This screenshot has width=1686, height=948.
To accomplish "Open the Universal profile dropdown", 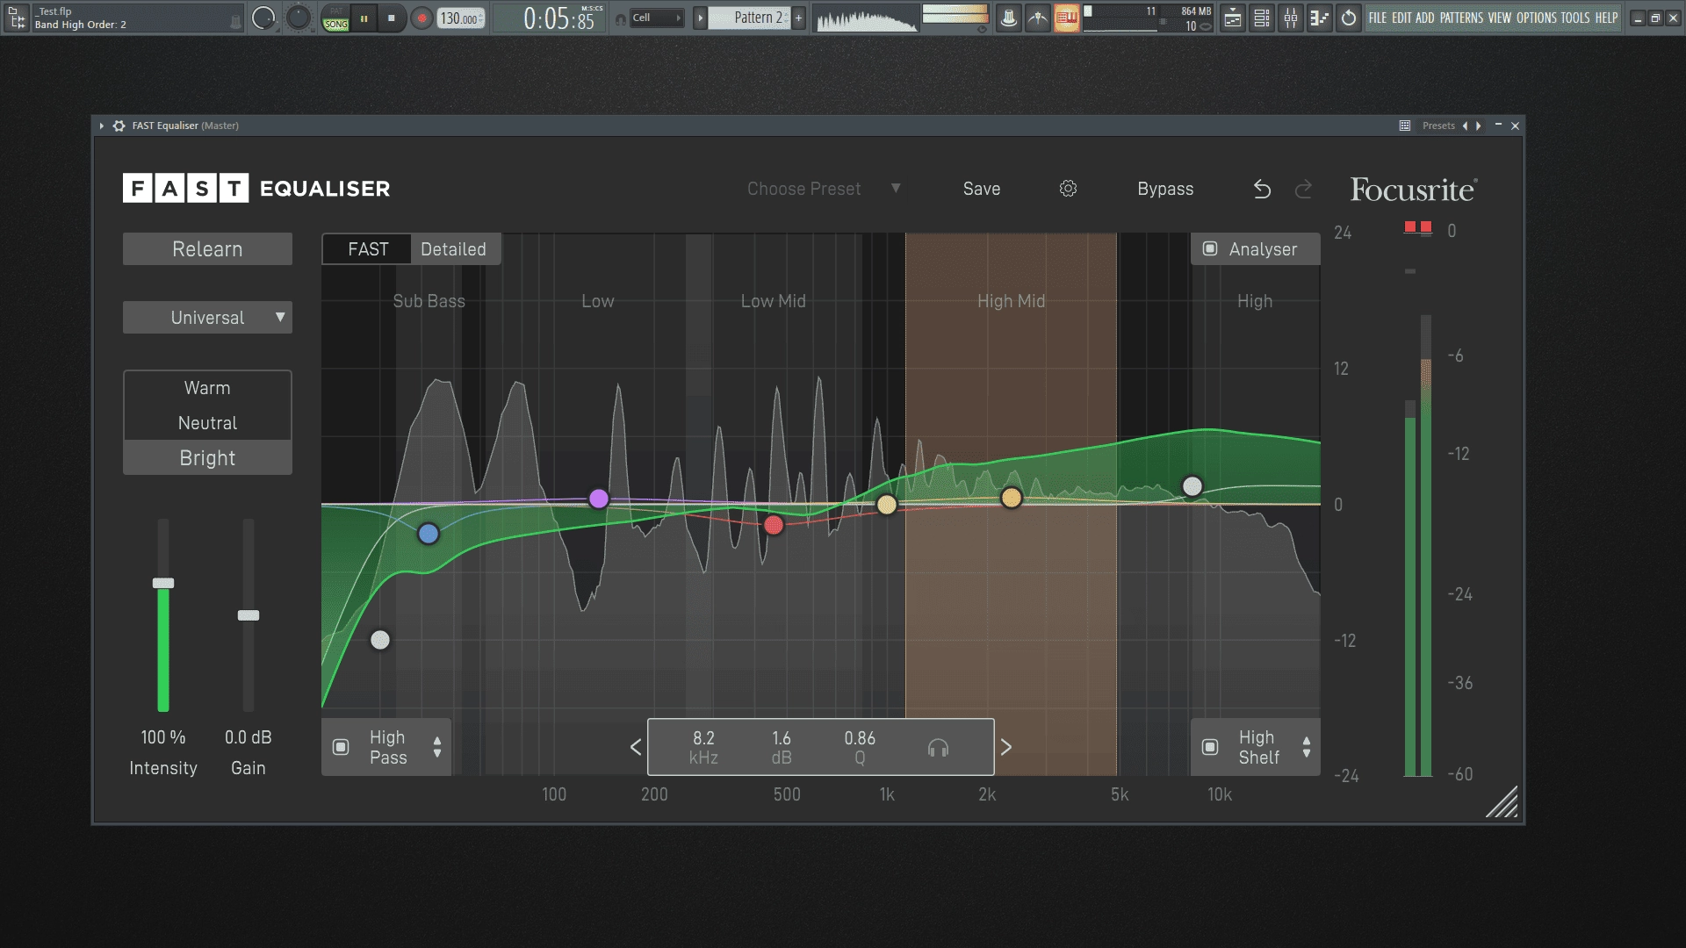I will (207, 318).
